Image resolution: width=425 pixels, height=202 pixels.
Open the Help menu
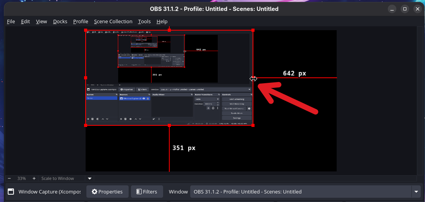pos(162,21)
